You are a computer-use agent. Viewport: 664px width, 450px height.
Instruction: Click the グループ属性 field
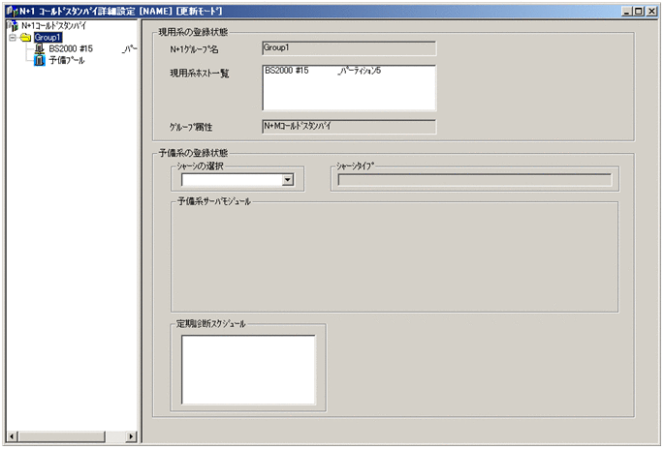coord(349,127)
